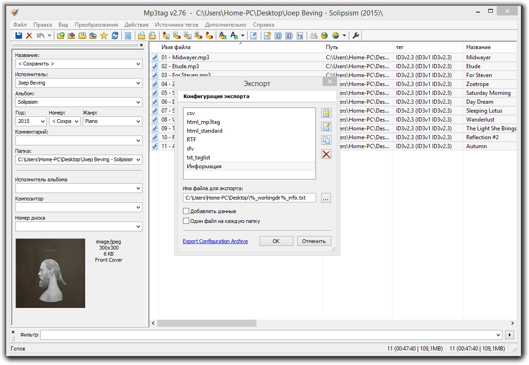Open the dropdown arrow beside second globe icon

tap(344, 36)
